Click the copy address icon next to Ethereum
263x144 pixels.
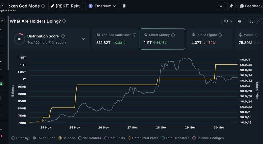point(124,6)
